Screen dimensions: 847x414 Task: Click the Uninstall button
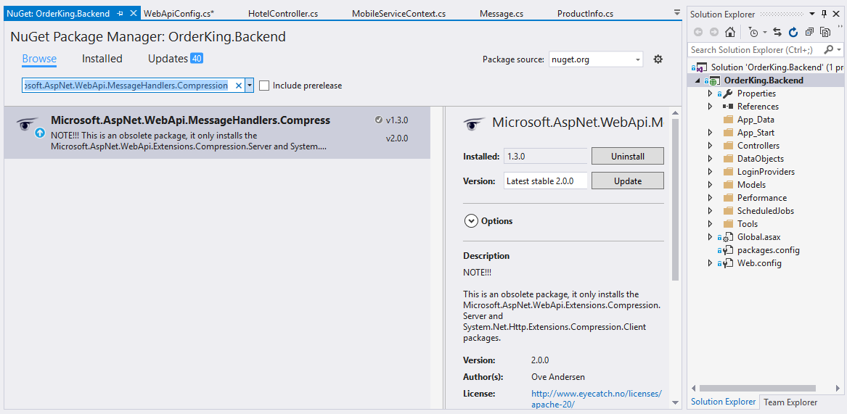click(627, 156)
